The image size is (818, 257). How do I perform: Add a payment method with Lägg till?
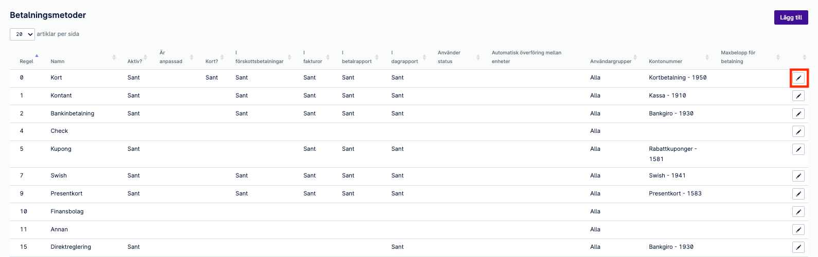(791, 17)
